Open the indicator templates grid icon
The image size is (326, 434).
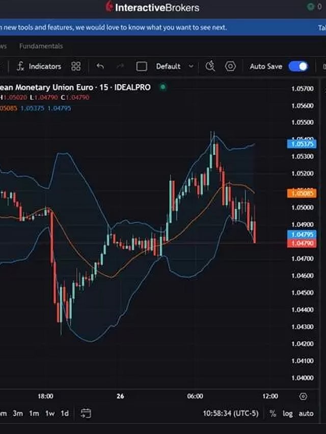(76, 67)
